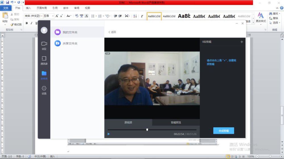Image resolution: width=284 pixels, height=159 pixels.
Task: Click the Word Save icon in quick access
Action: coord(7,2)
